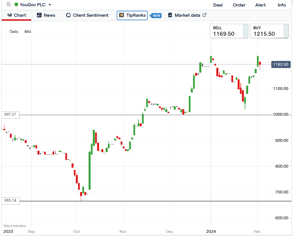The image size is (293, 236).
Task: Switch to the News tab
Action: pyautogui.click(x=46, y=15)
